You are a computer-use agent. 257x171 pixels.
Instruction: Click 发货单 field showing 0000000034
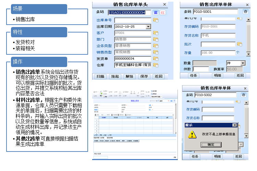point(133,58)
